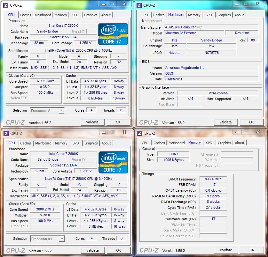Open Graphics tab in bottom-right Memory window

coord(225,143)
